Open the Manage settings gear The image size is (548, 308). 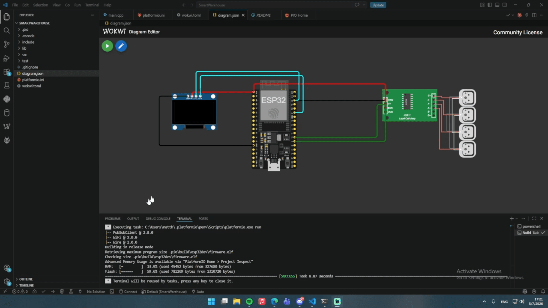click(x=7, y=282)
